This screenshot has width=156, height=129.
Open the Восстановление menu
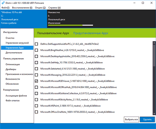click(22, 8)
